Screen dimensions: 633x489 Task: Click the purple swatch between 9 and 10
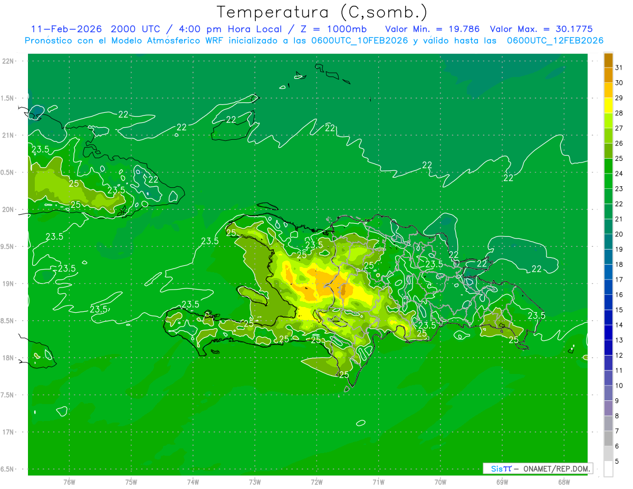(x=608, y=393)
